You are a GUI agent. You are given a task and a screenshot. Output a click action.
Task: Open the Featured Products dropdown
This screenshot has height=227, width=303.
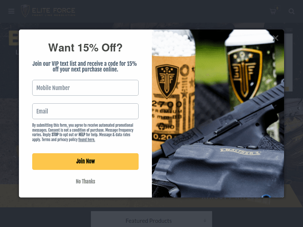click(x=151, y=219)
